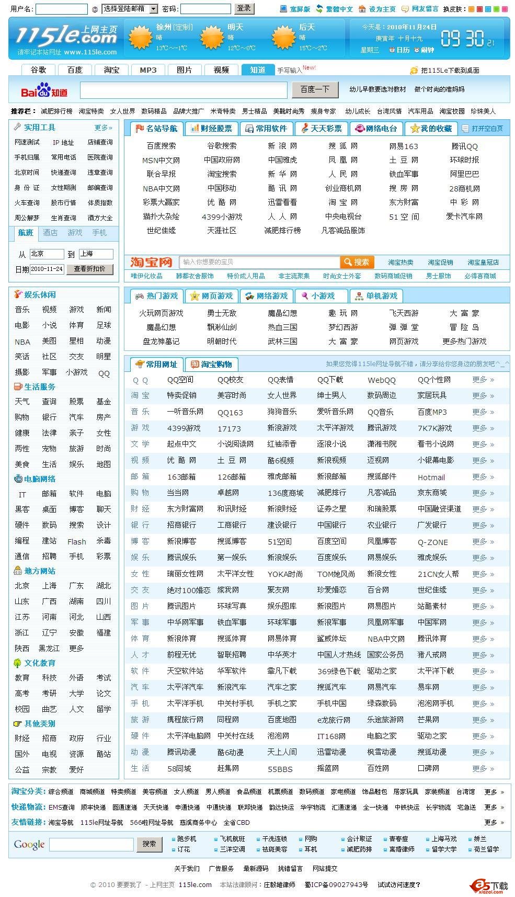Click the 登录 login button
Image resolution: width=515 pixels, height=897 pixels.
244,8
